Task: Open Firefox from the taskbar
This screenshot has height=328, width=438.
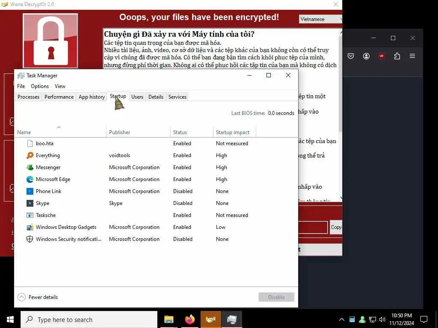Action: click(x=190, y=319)
